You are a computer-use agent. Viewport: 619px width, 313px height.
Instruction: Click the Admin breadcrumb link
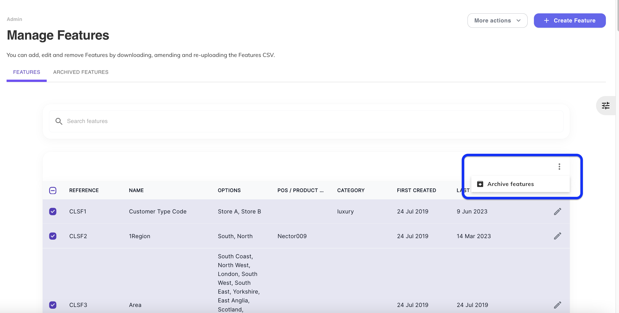pyautogui.click(x=14, y=19)
